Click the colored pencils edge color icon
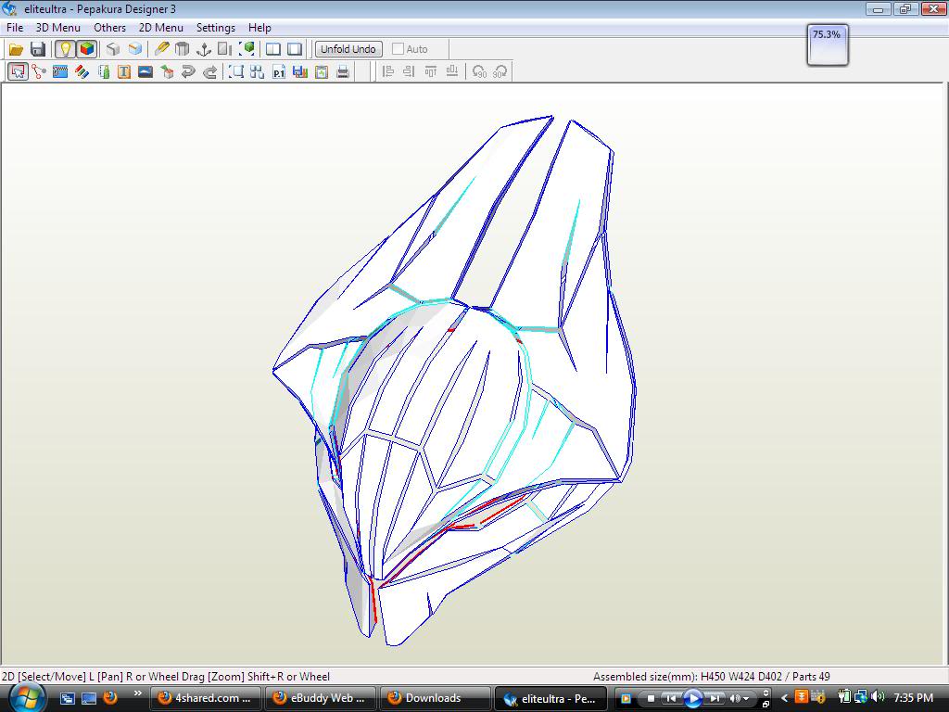 (x=82, y=72)
